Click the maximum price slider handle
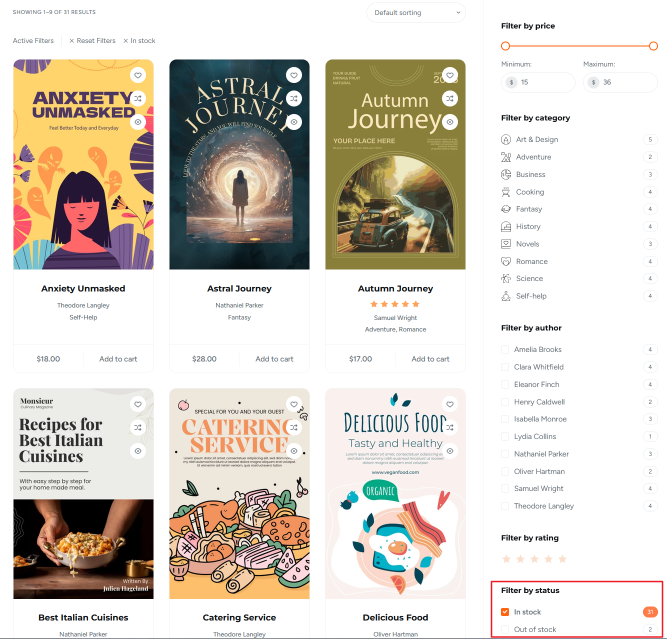The image size is (667, 639). 653,46
